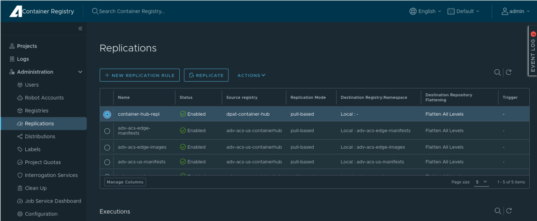Click the New Replication Rule button

coord(140,75)
